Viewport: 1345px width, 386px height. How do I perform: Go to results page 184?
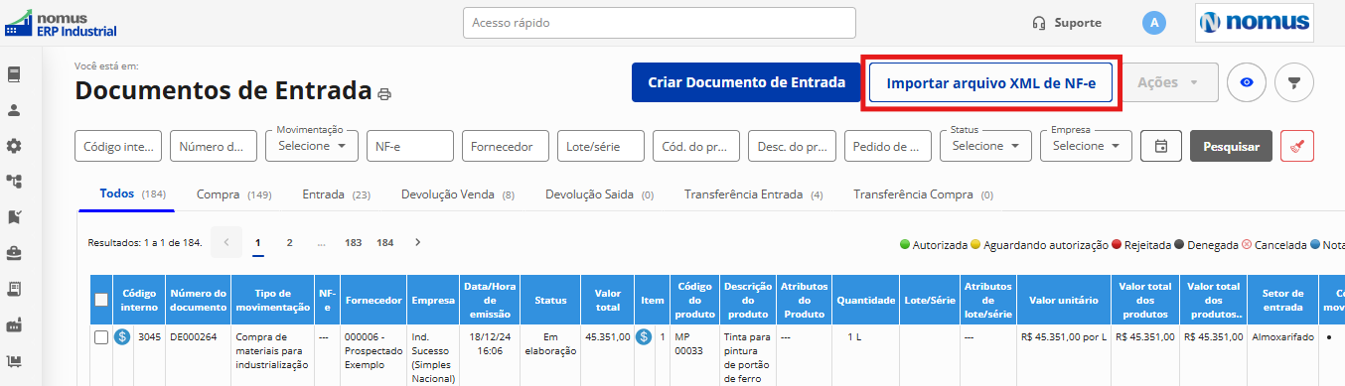385,242
